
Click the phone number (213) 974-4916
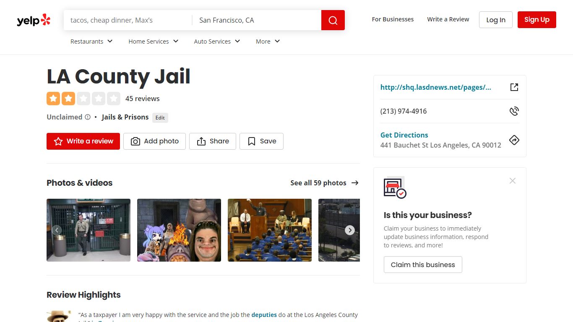[404, 111]
